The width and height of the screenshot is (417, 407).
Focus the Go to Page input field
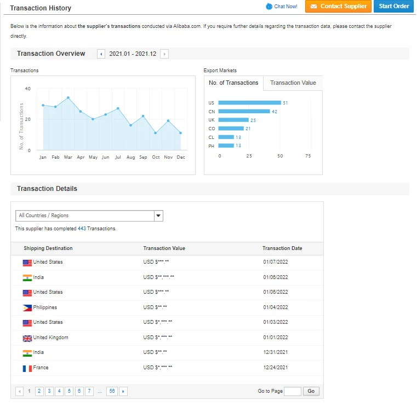(x=293, y=391)
